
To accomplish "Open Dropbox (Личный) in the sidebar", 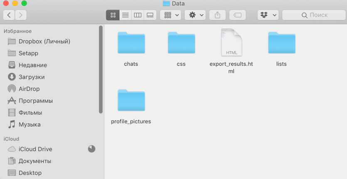I will click(x=52, y=42).
